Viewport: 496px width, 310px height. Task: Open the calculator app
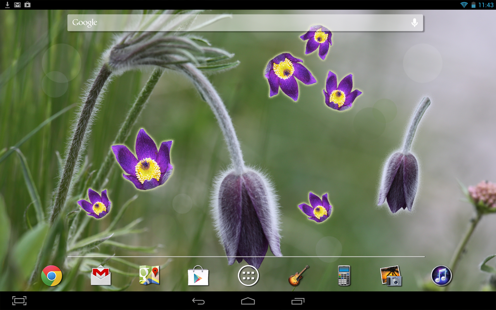tap(344, 276)
